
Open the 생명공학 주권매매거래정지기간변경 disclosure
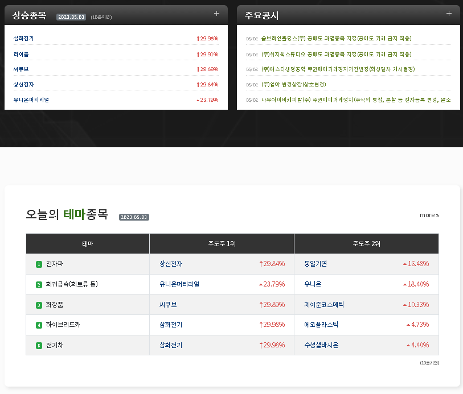tap(338, 69)
